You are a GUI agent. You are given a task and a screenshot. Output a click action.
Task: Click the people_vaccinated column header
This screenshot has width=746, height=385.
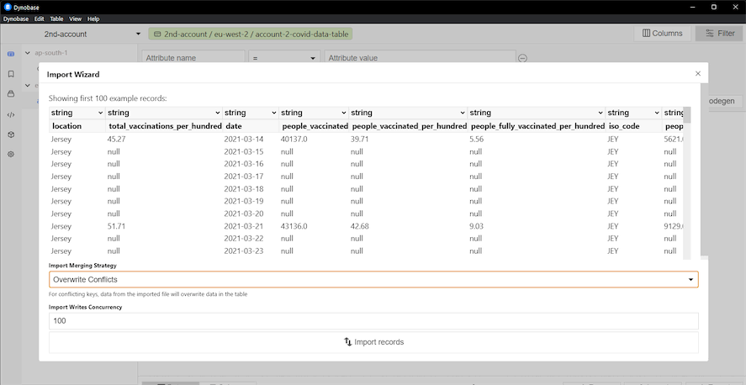pyautogui.click(x=315, y=126)
